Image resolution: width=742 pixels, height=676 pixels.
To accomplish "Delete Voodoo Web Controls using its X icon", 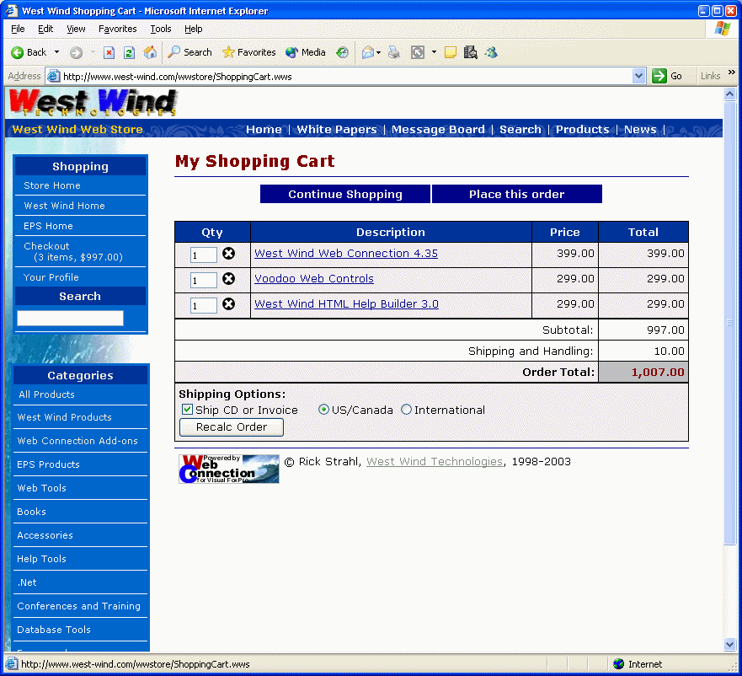I will click(228, 279).
